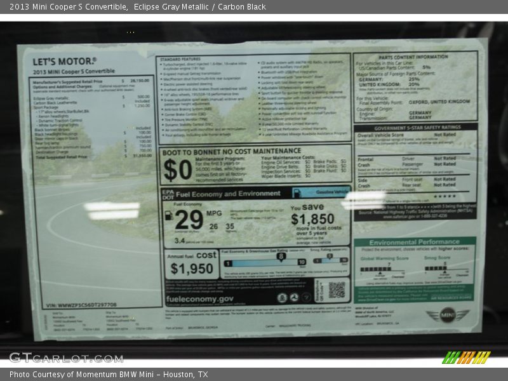Viewport: 508px width, 381px height.
Task: Click 'BOOT TO BONNET NO COST MAINTENANCE' heading
Action: pyautogui.click(x=232, y=152)
